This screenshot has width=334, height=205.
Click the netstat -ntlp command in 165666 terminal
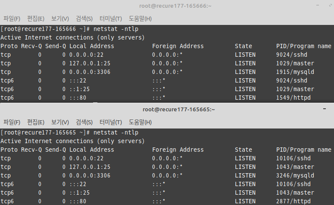[116, 29]
